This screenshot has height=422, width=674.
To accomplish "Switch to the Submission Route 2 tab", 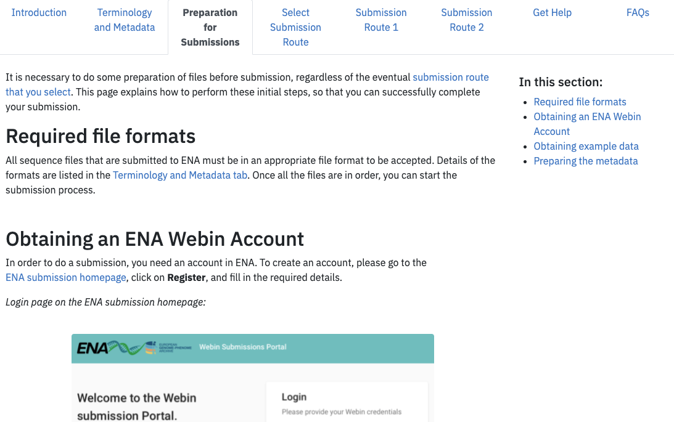I will [466, 20].
